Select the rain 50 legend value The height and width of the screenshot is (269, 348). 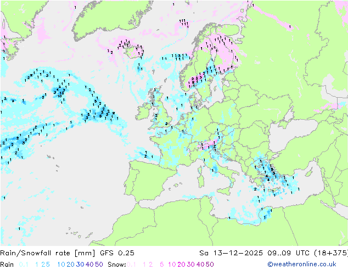pyautogui.click(x=99, y=265)
